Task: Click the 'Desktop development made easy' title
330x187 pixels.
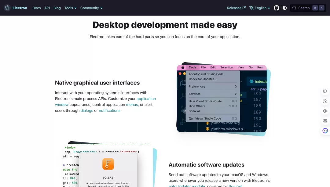Action: click(165, 25)
